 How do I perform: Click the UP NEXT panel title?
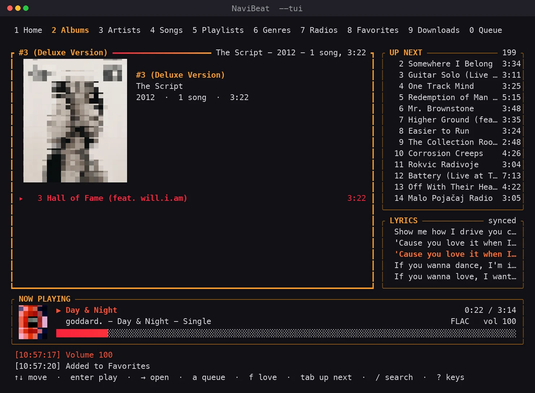pos(406,52)
